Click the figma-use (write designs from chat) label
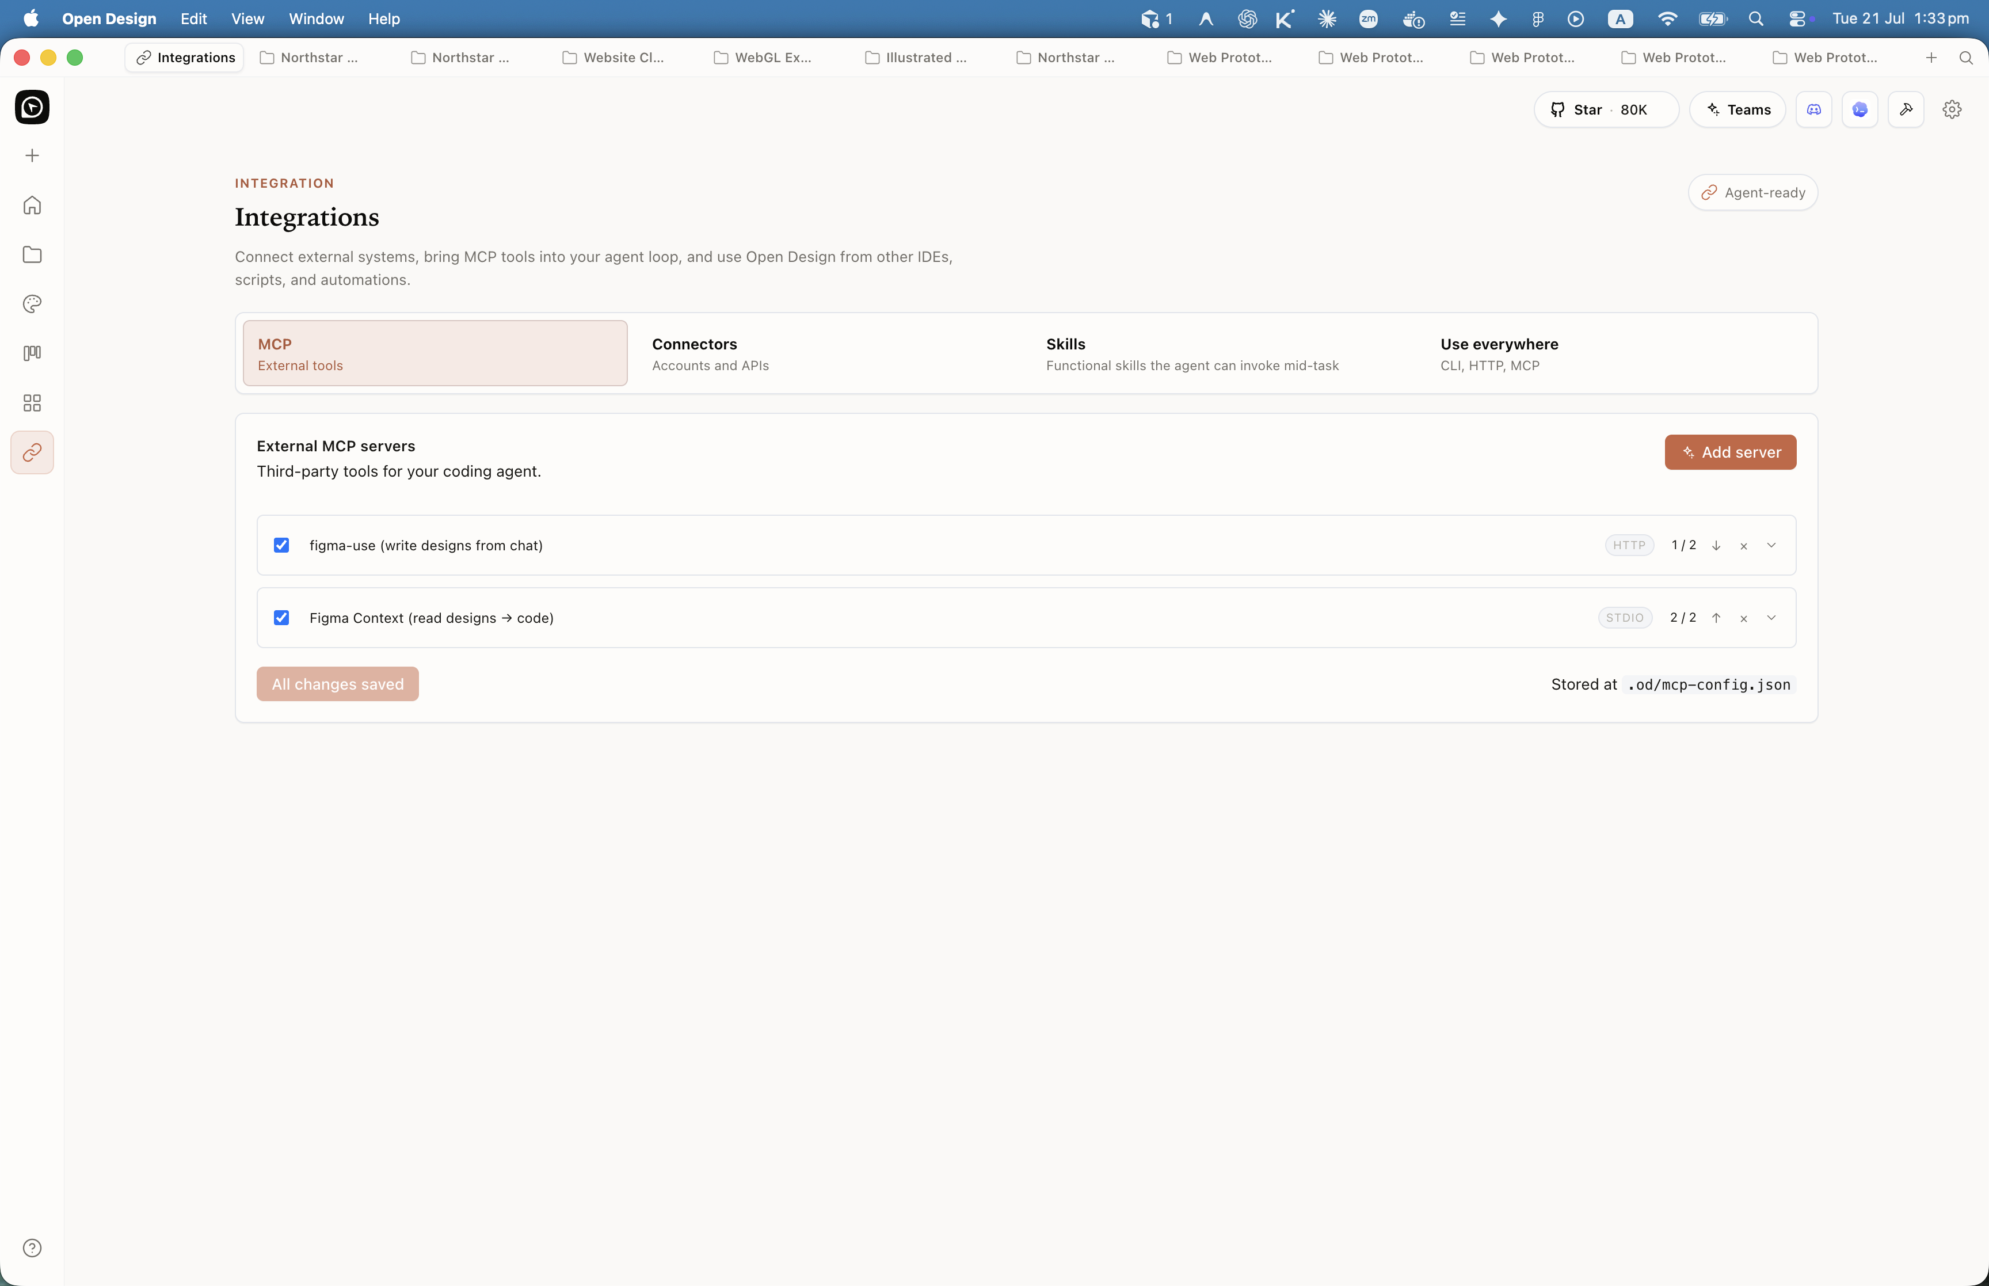Image resolution: width=1989 pixels, height=1286 pixels. click(426, 545)
